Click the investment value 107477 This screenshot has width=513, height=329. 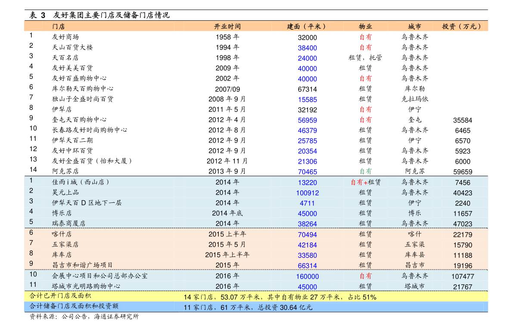pos(462,276)
